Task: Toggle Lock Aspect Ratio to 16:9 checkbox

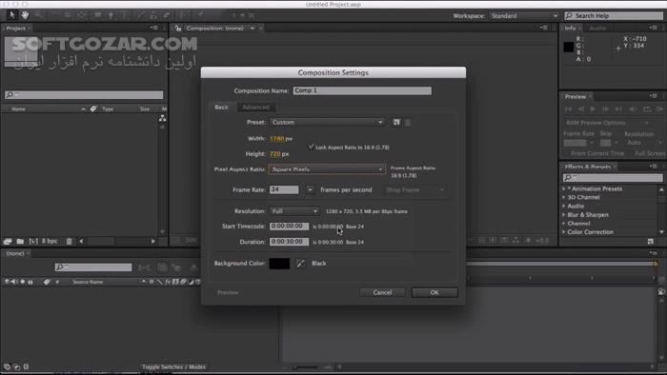Action: point(311,147)
